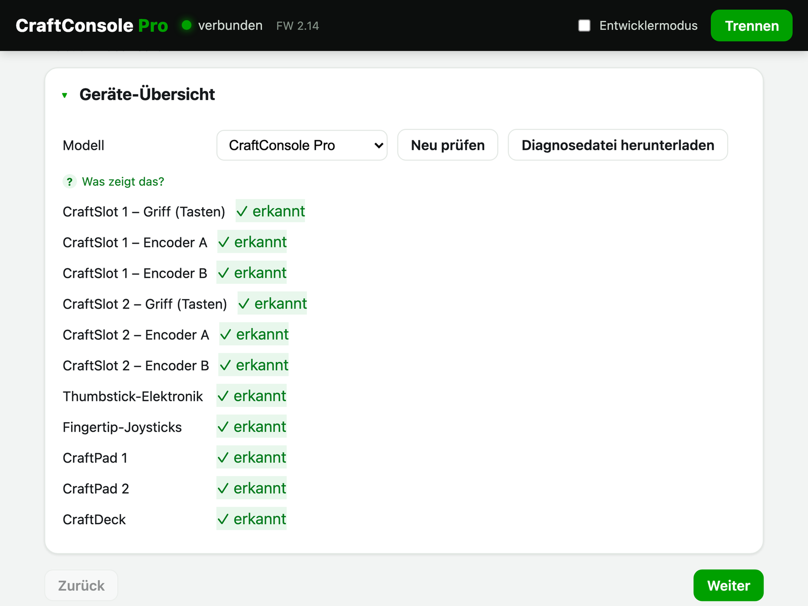Click the Fingertip-Joysticks row label
Screen dimensions: 808x606
click(122, 427)
